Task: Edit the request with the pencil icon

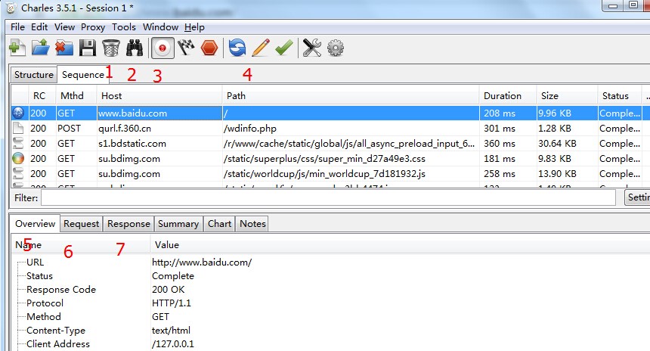Action: [261, 48]
